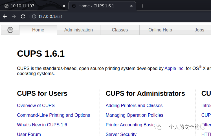Open a new browser tab
The width and height of the screenshot is (211, 136).
click(142, 6)
